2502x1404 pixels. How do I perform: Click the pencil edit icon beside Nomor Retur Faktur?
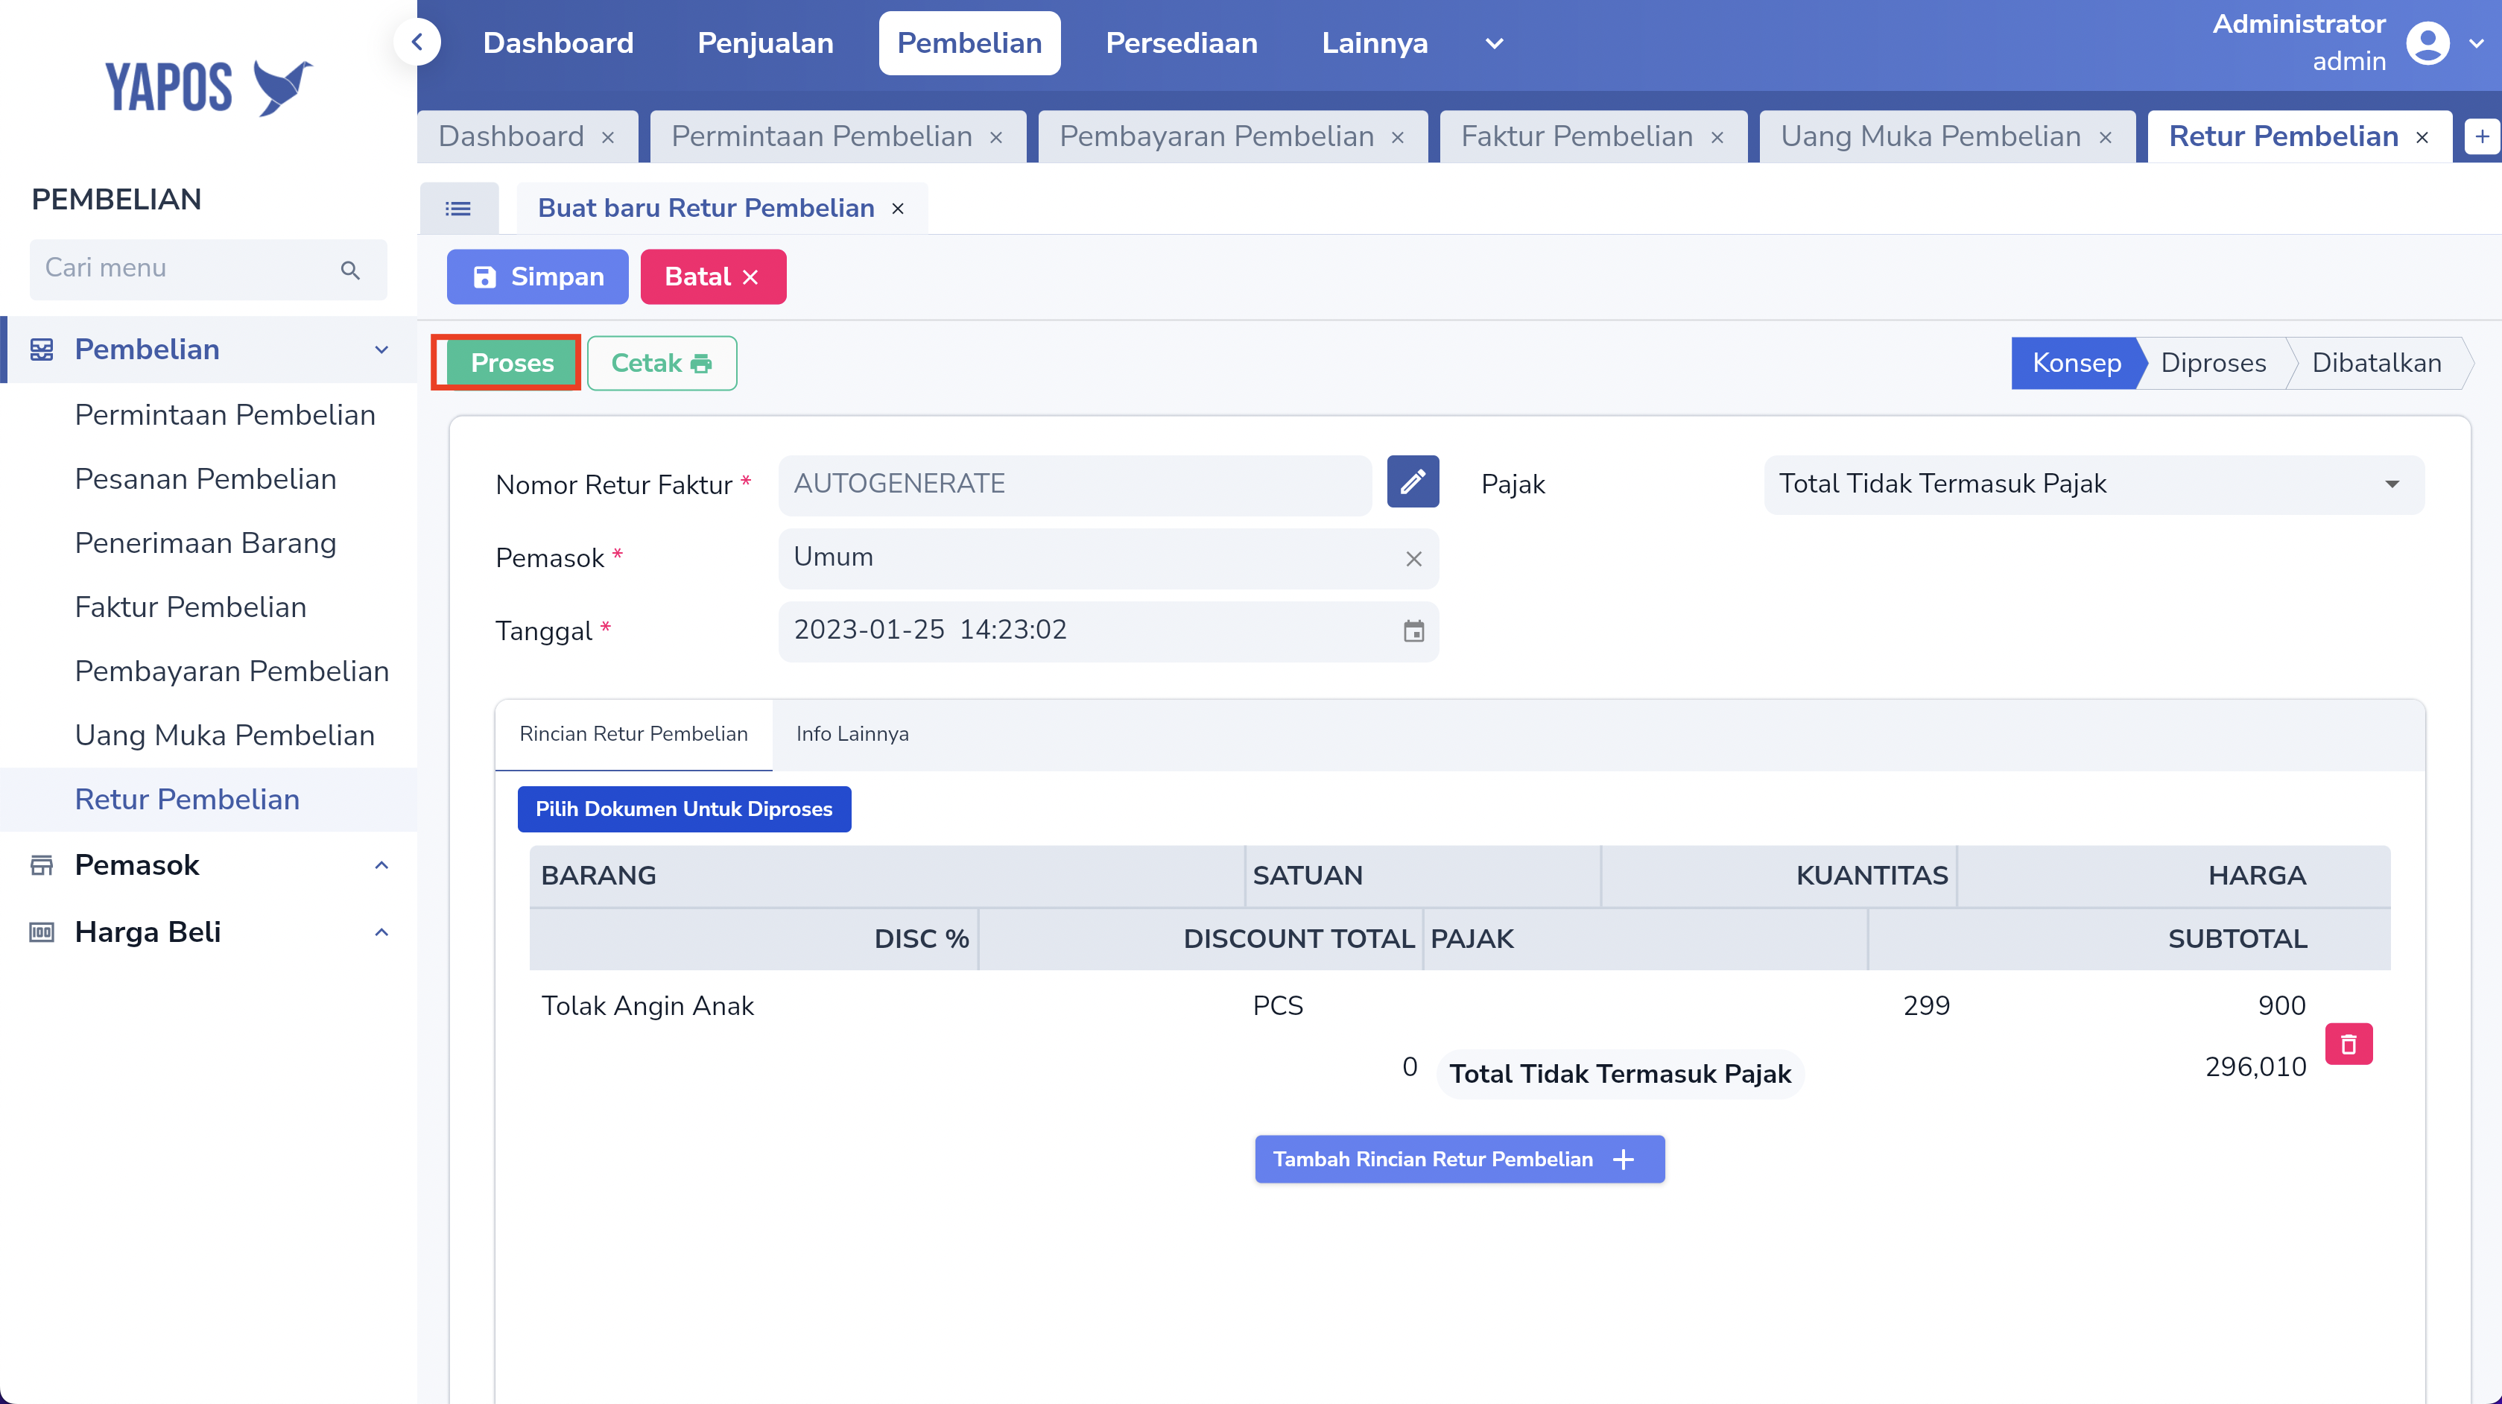pyautogui.click(x=1412, y=482)
